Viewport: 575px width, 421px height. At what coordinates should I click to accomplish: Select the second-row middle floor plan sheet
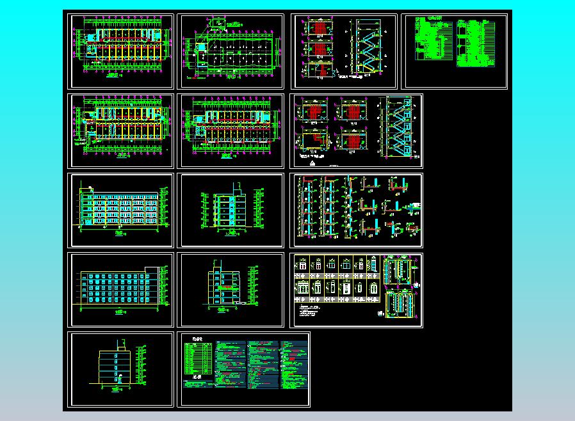click(x=231, y=131)
